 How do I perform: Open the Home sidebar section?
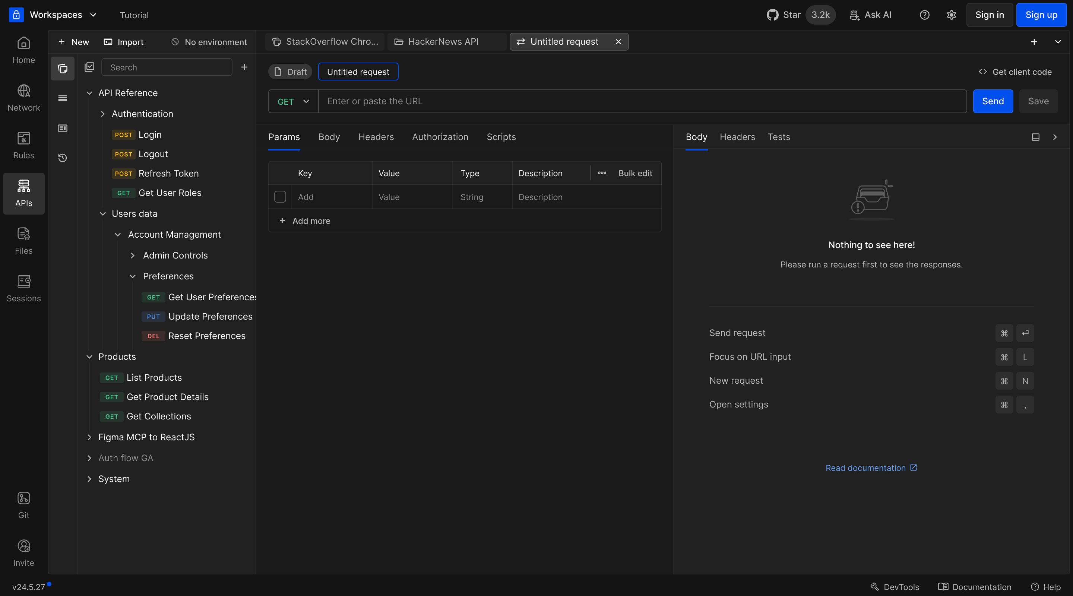24,50
